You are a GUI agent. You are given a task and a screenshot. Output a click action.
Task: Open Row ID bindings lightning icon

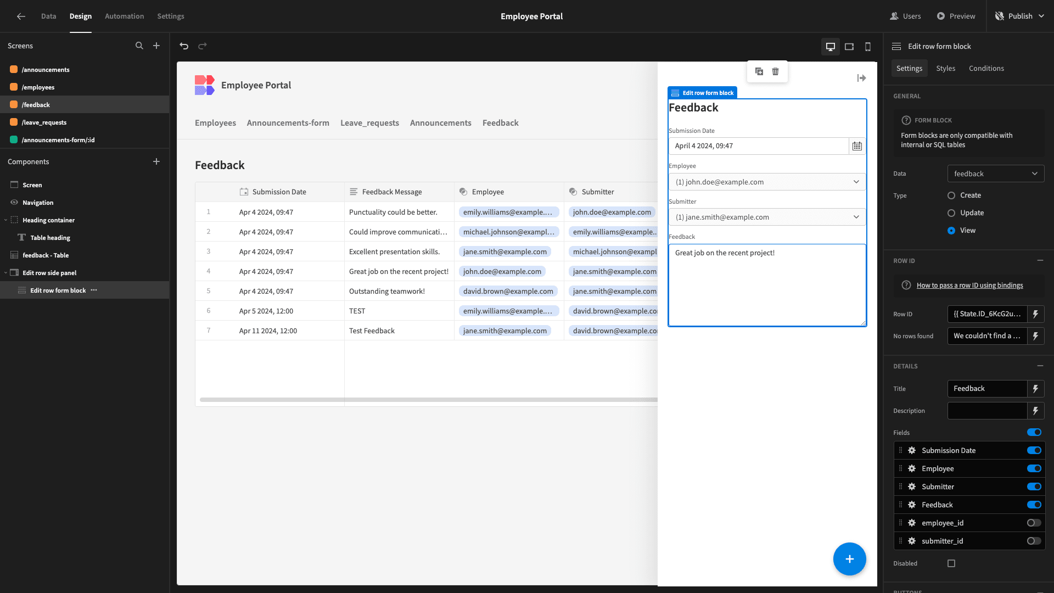pos(1035,314)
